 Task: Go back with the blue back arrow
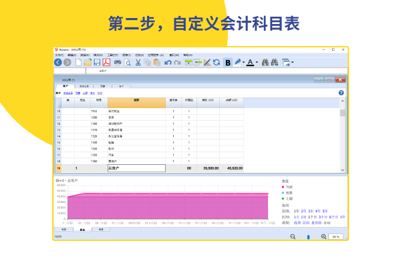tap(58, 62)
